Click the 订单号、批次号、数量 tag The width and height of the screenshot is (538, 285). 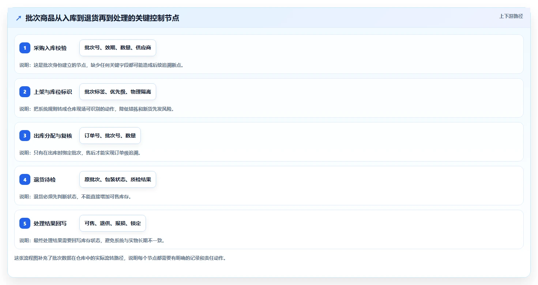110,136
